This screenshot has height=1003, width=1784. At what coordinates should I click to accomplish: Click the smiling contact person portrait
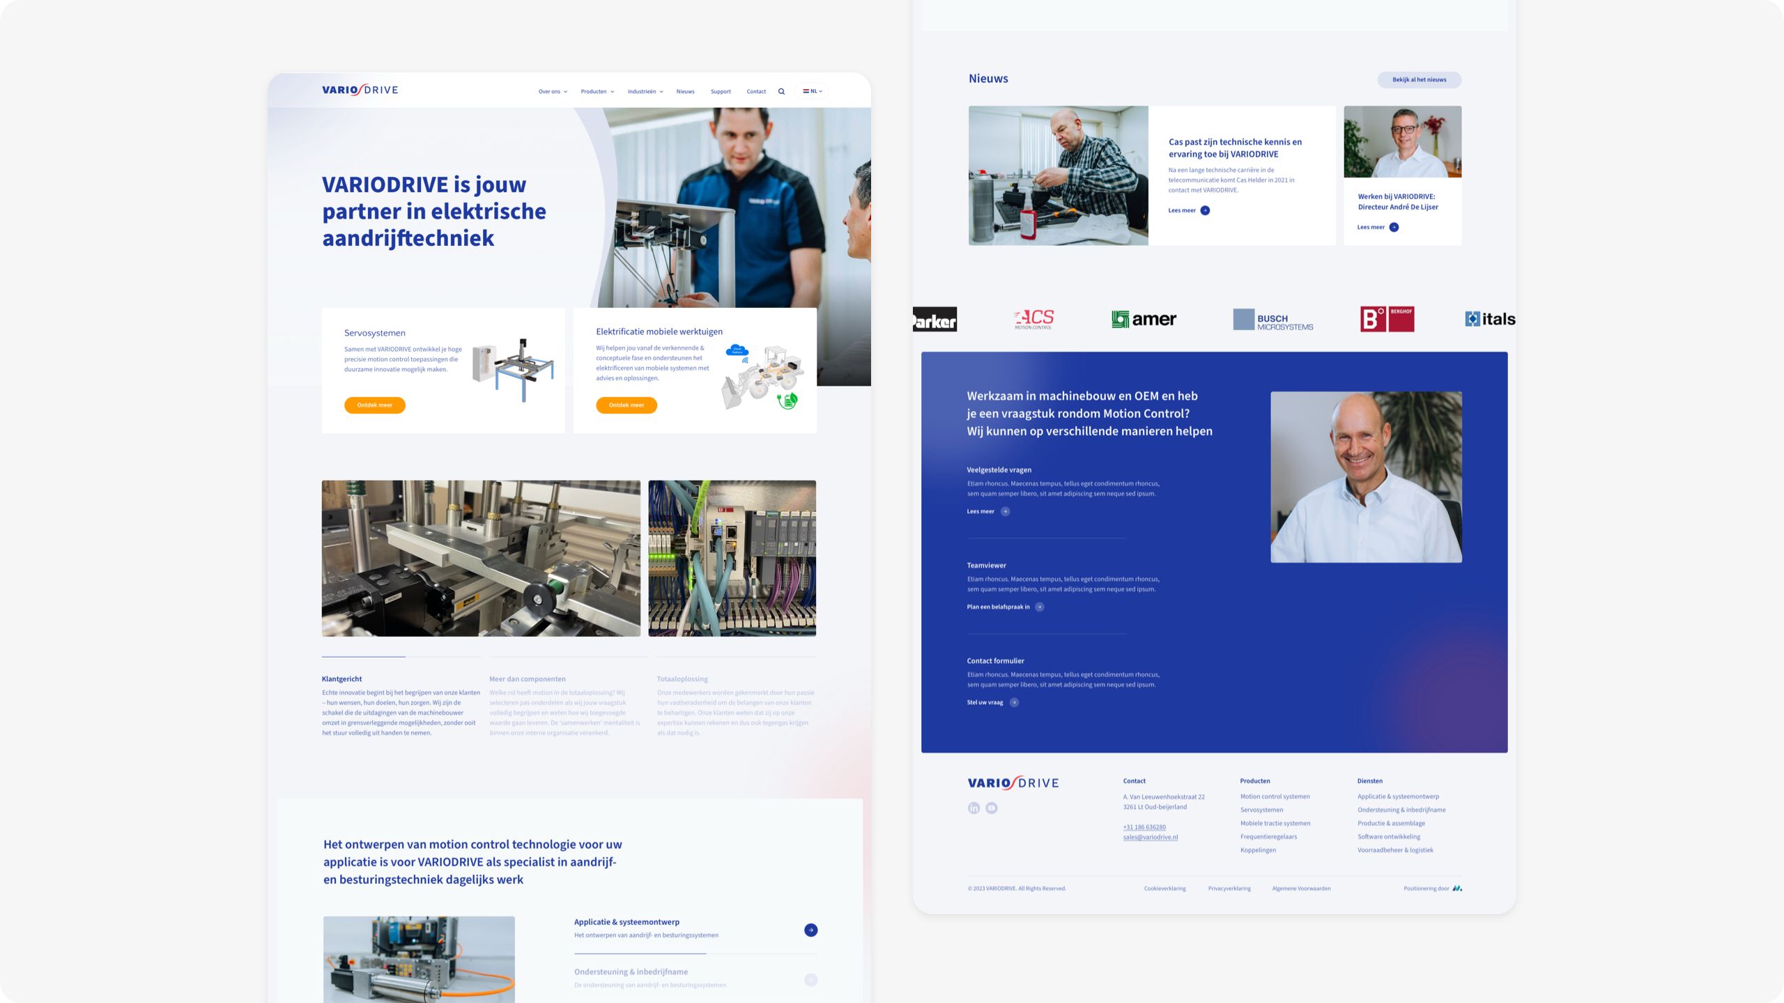point(1366,476)
